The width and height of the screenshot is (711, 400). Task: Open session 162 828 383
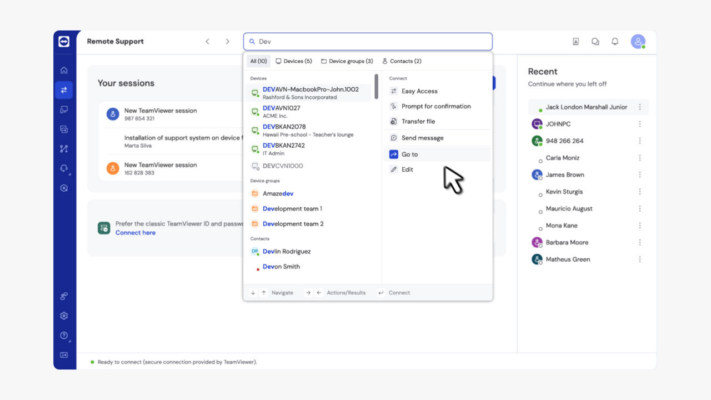pyautogui.click(x=174, y=169)
